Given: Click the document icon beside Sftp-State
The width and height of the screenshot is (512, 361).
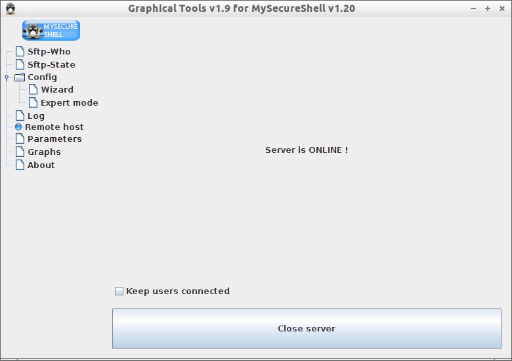Looking at the screenshot, I should coord(20,64).
